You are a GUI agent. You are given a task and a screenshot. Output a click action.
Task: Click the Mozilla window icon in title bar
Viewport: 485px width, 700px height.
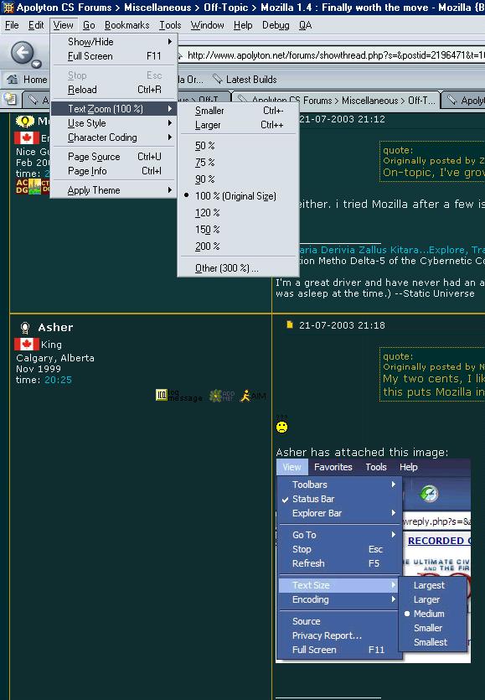click(8, 8)
